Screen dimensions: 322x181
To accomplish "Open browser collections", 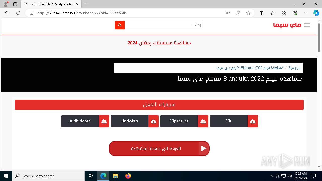I will point(284,13).
